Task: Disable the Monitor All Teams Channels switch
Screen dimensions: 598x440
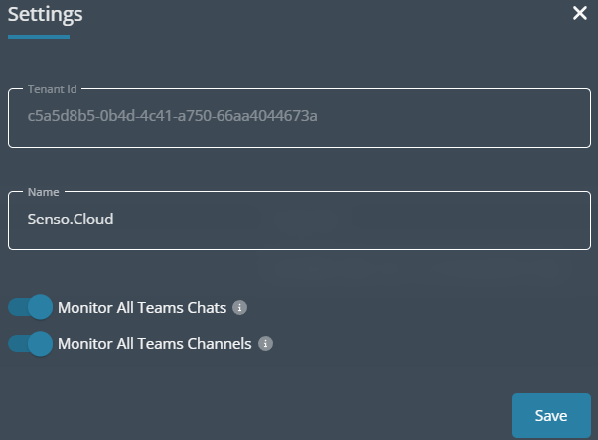Action: click(x=31, y=344)
